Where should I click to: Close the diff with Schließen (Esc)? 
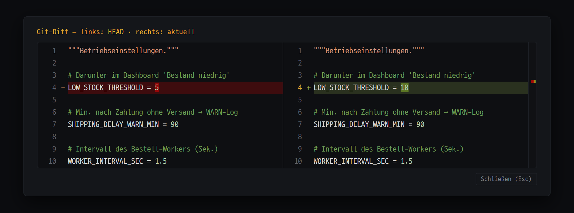click(506, 179)
